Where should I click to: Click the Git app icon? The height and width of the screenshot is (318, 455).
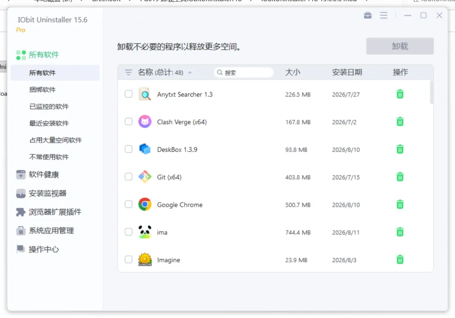[x=145, y=177]
